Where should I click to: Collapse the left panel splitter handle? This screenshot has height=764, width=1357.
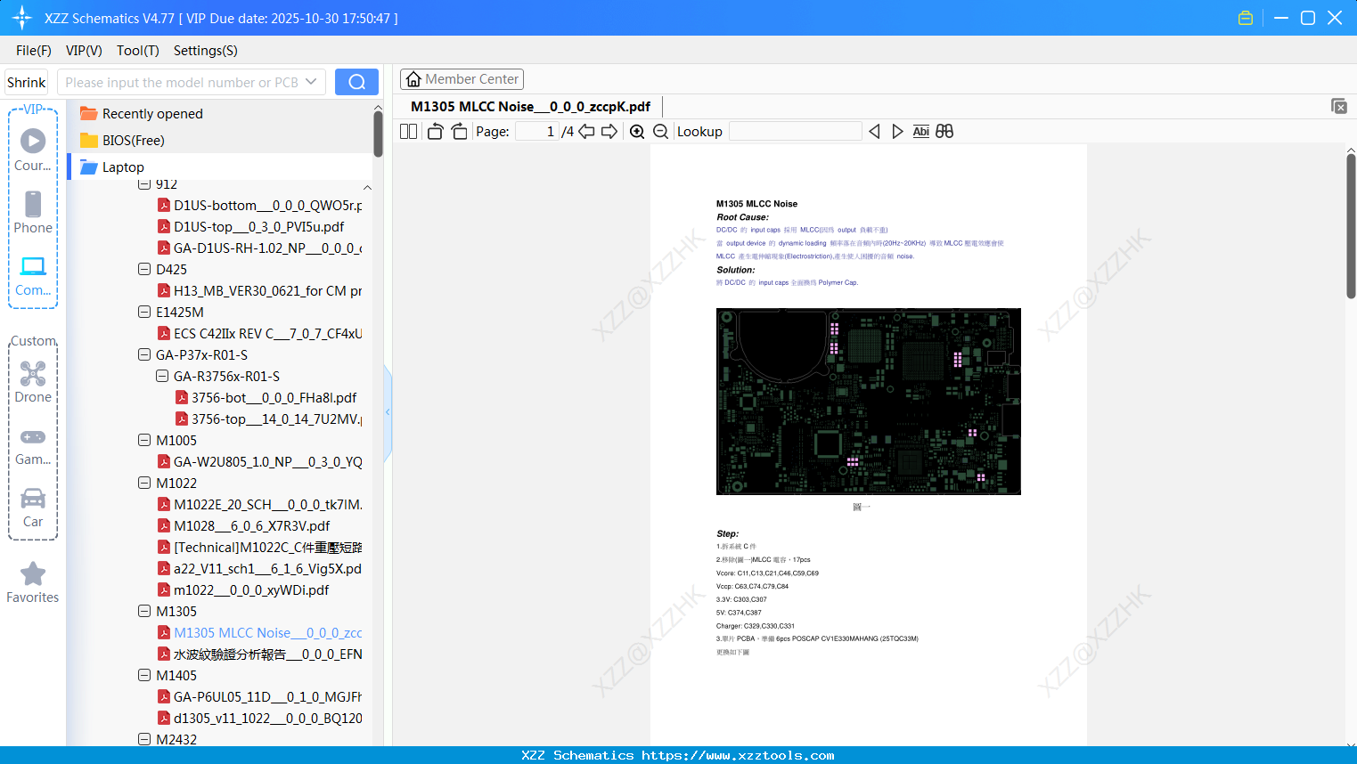point(388,412)
